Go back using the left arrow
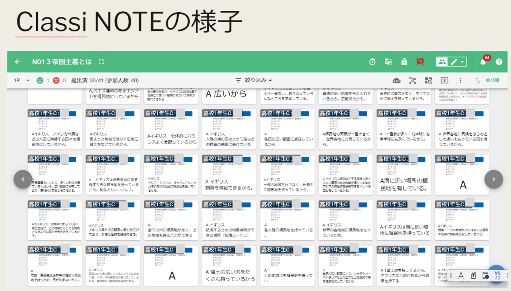Image resolution: width=511 pixels, height=291 pixels. (17, 62)
